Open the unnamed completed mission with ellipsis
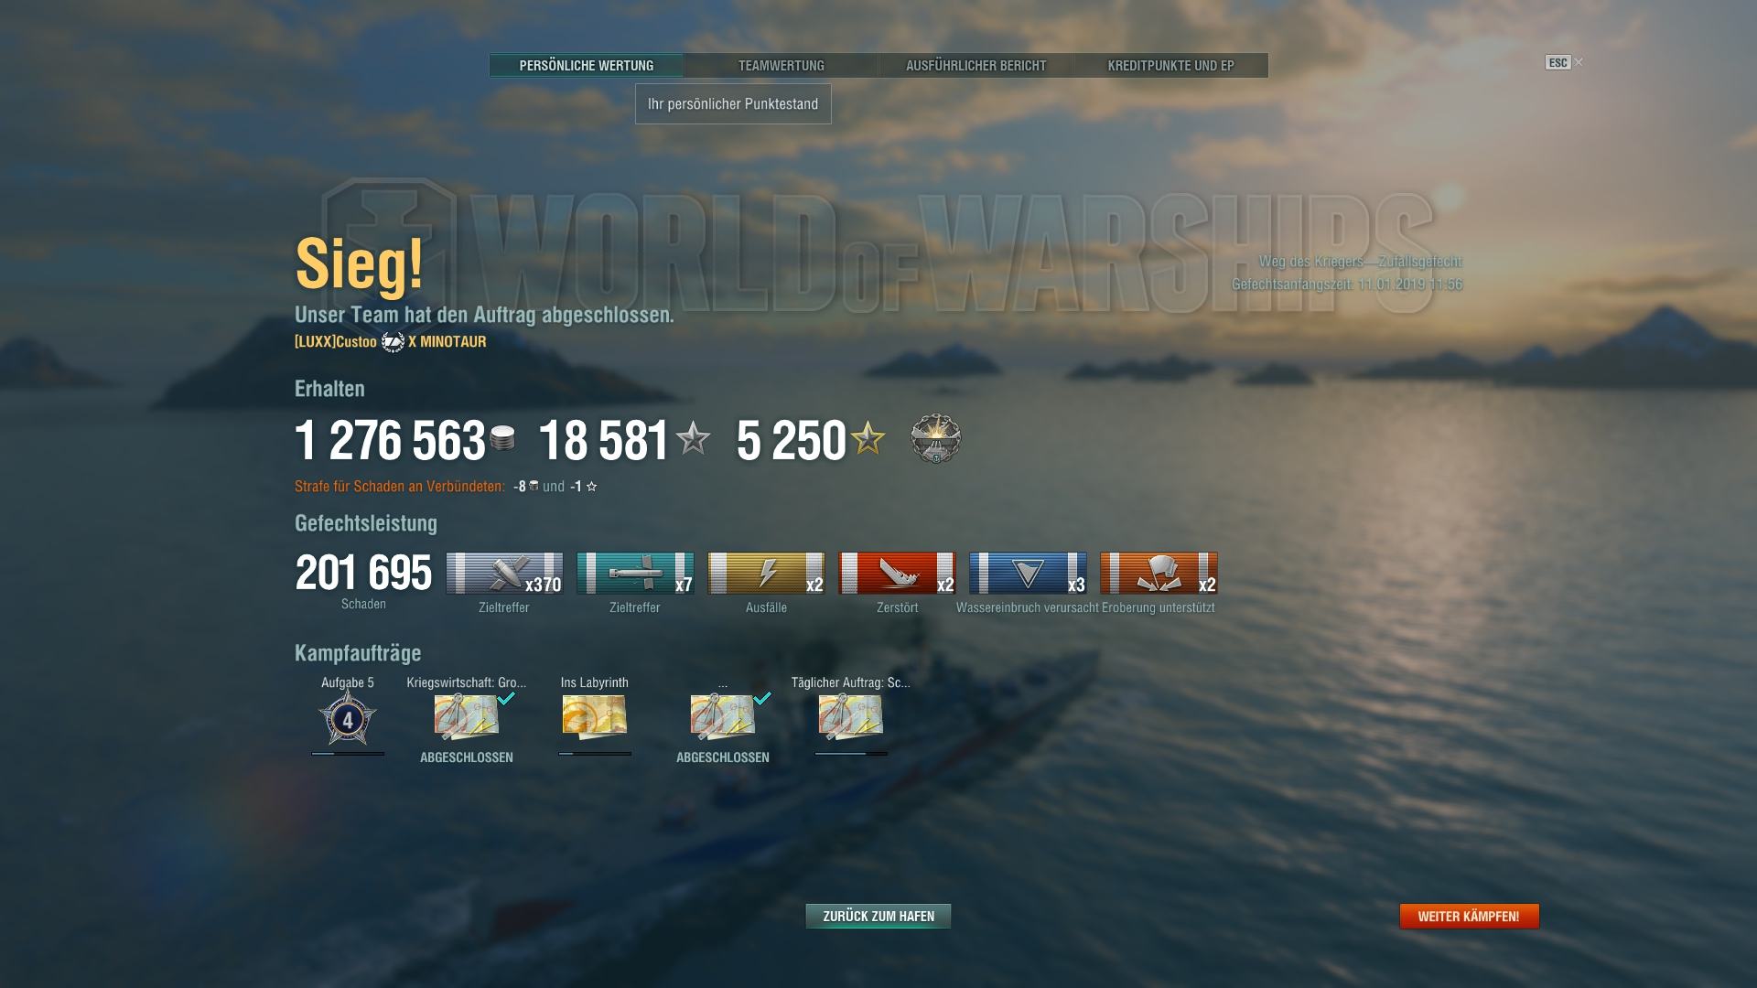Image resolution: width=1757 pixels, height=988 pixels. tap(723, 716)
